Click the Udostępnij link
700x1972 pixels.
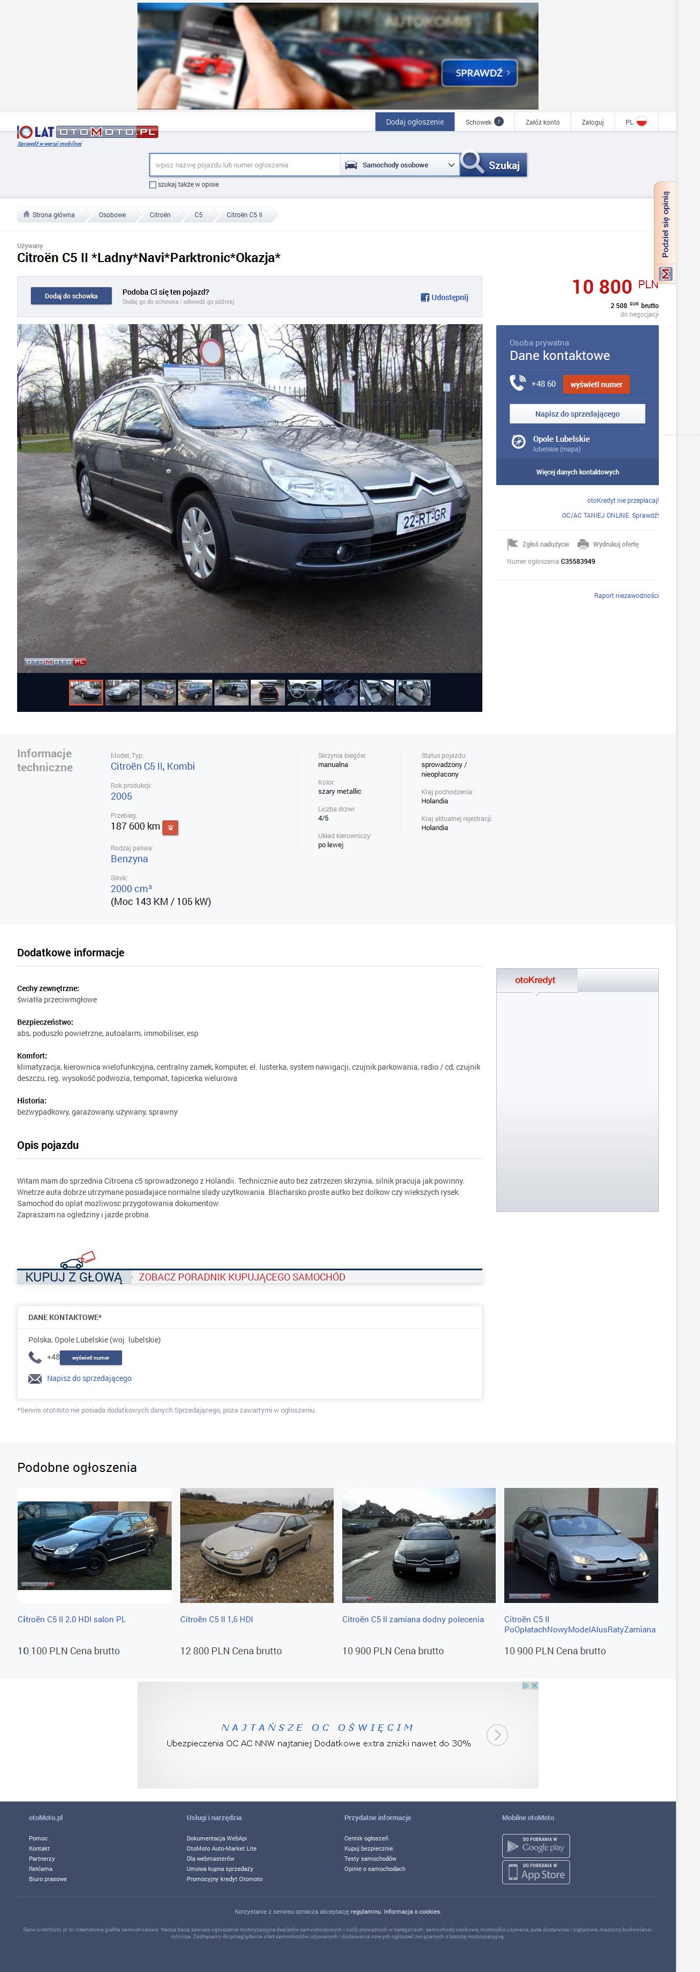[x=450, y=297]
